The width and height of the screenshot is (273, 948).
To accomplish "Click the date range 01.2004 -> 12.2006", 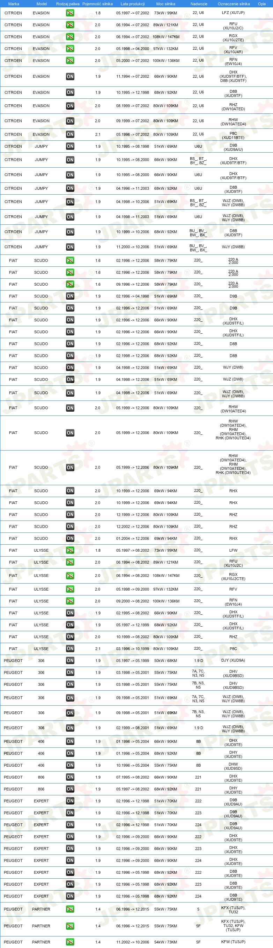I will point(132,538).
